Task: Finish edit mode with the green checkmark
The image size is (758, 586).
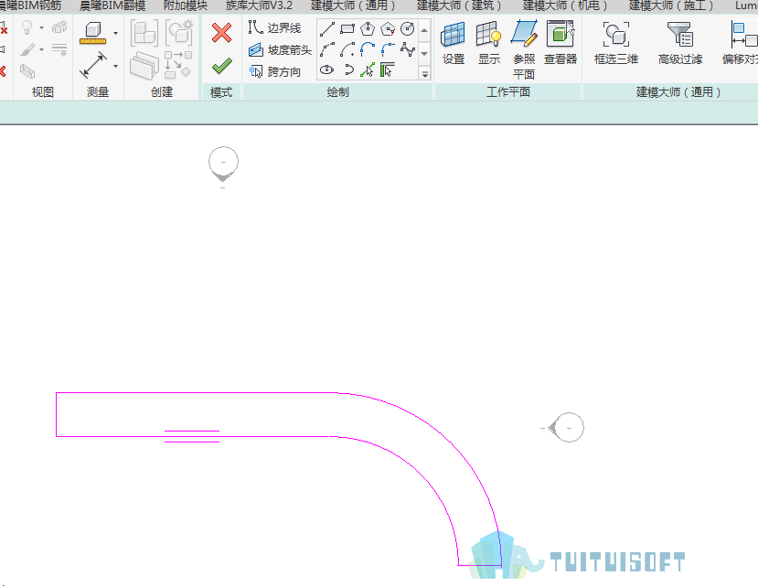Action: [x=221, y=66]
